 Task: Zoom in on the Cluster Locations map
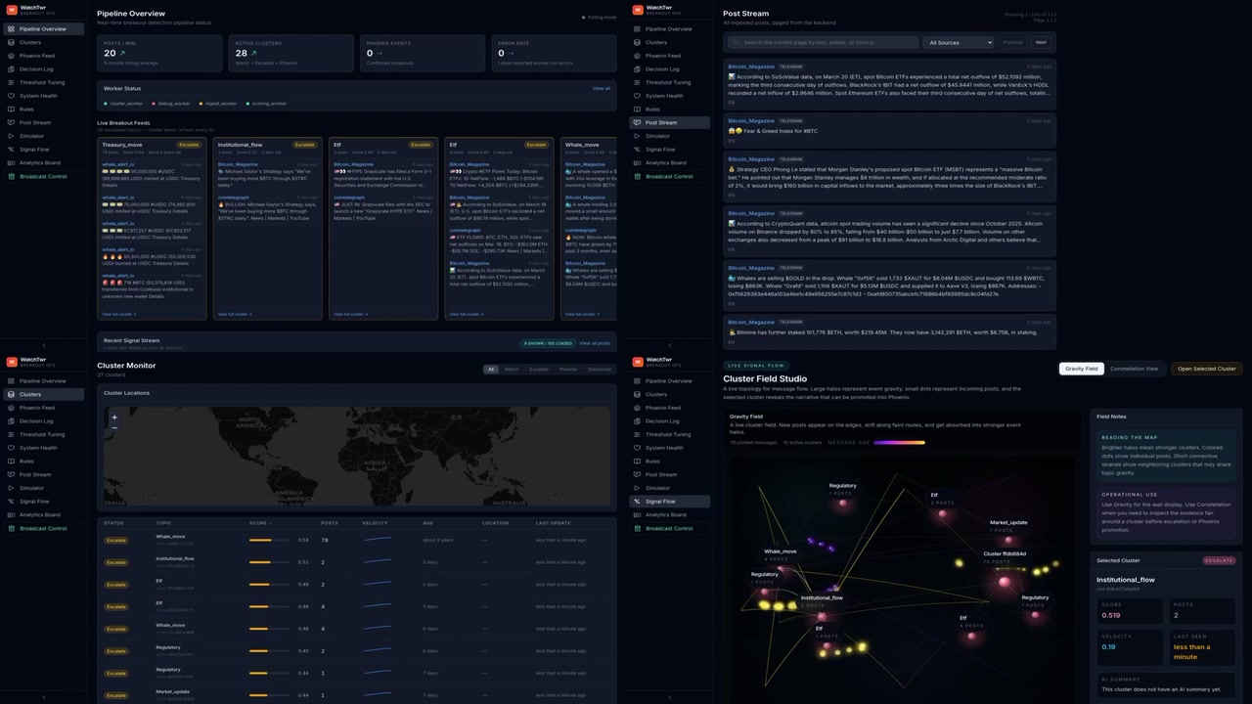click(x=114, y=418)
